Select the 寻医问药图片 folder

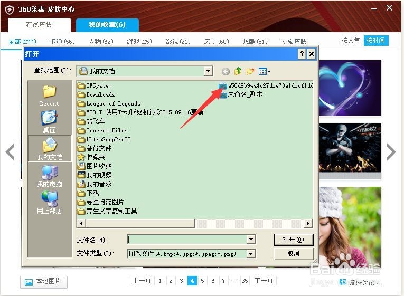click(101, 202)
